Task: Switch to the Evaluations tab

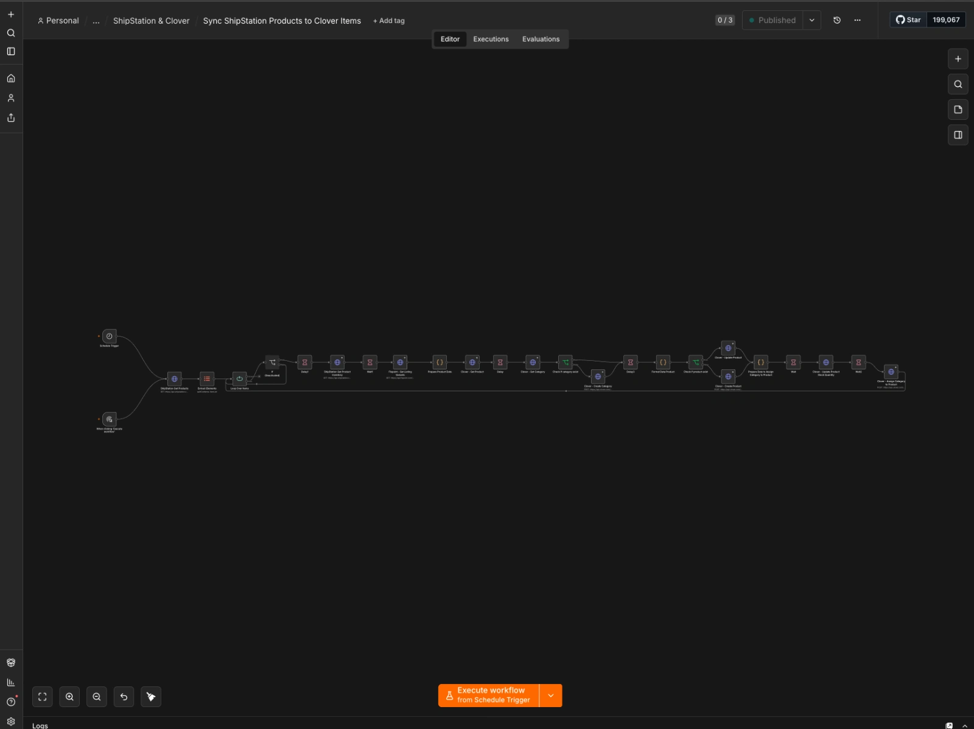Action: point(541,39)
